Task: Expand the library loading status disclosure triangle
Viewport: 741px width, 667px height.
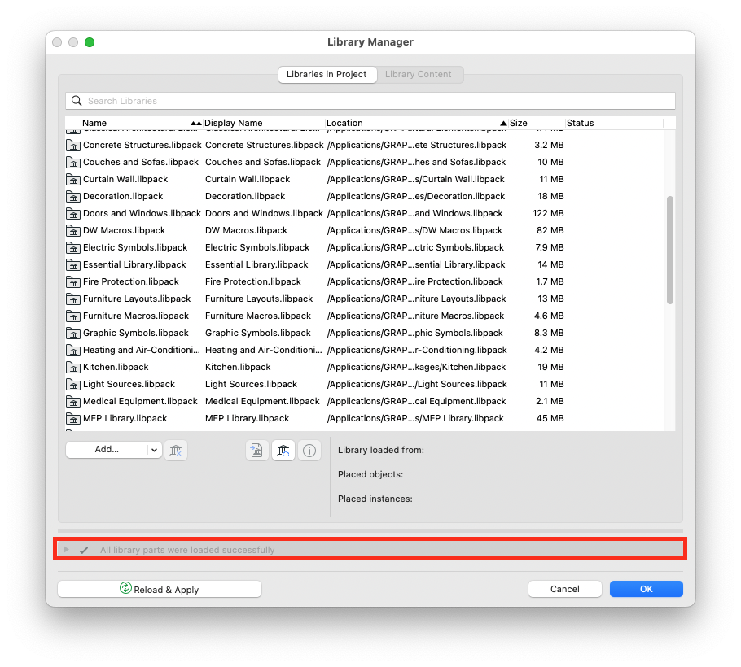Action: tap(66, 549)
